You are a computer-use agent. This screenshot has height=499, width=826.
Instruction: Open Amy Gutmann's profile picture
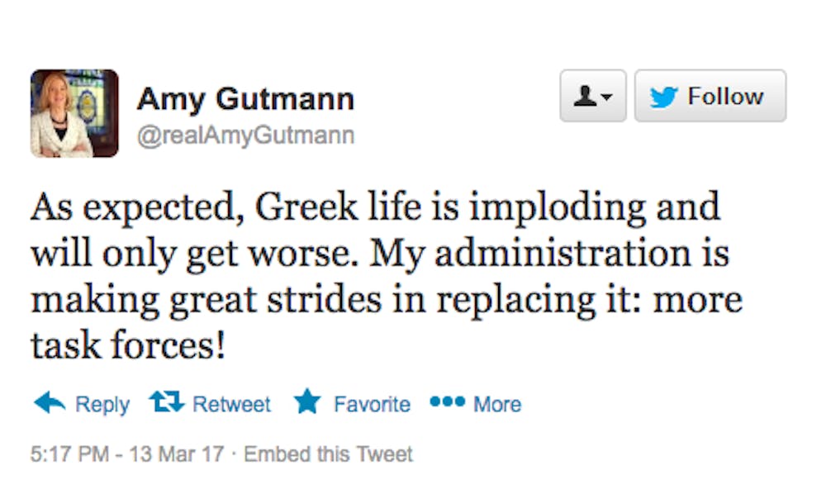74,113
